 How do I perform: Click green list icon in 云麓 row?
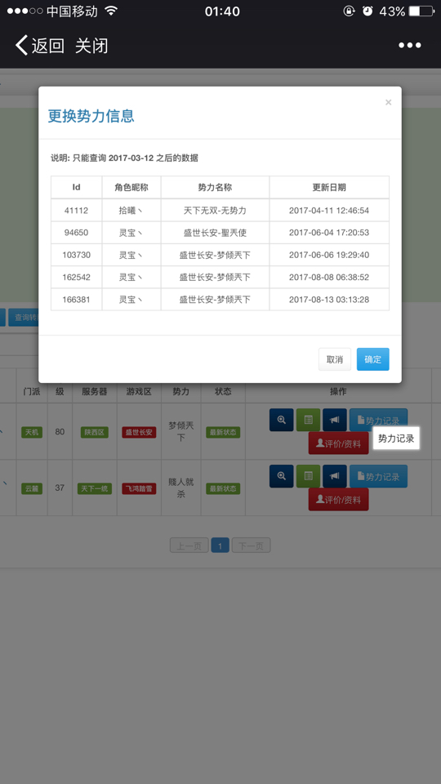point(308,476)
